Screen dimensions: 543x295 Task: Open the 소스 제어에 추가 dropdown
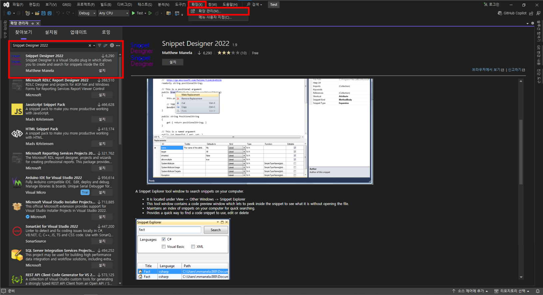click(470, 291)
